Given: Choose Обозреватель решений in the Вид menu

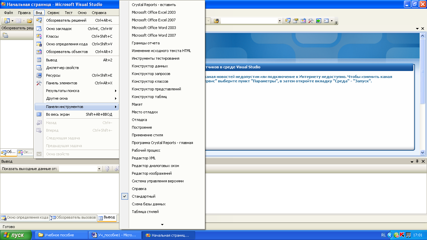Looking at the screenshot, I should coord(77,20).
